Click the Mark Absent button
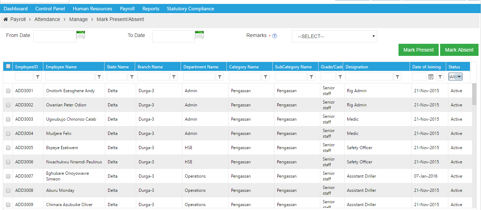The height and width of the screenshot is (210, 481). pos(459,50)
